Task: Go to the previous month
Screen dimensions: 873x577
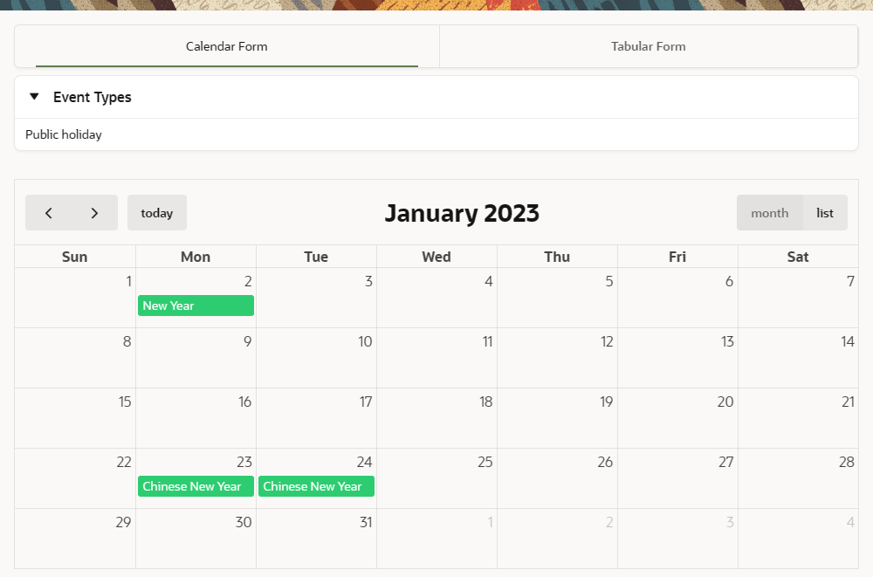Action: tap(49, 213)
